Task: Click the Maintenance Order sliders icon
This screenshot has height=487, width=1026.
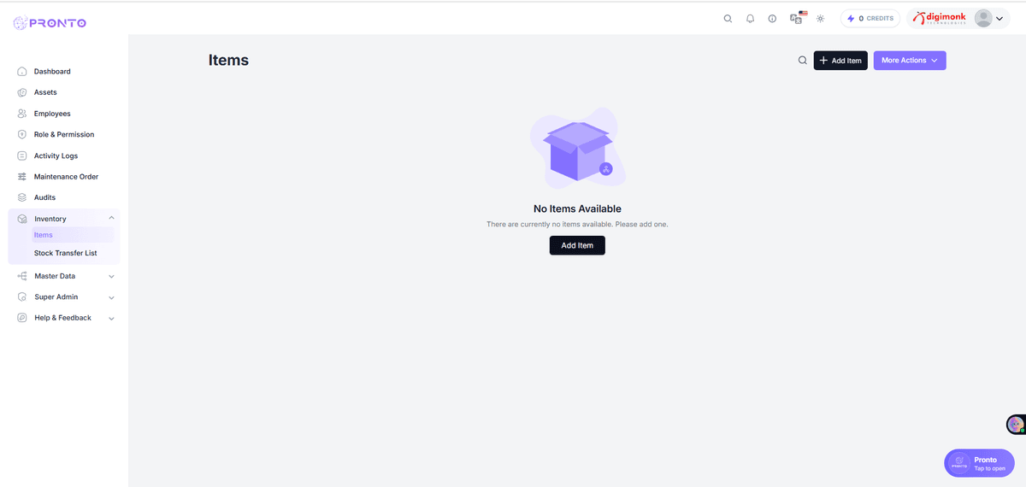Action: (x=22, y=177)
